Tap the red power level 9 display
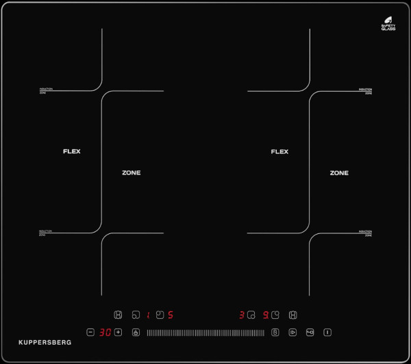Viewport: 411px width, 364px height. click(x=266, y=315)
